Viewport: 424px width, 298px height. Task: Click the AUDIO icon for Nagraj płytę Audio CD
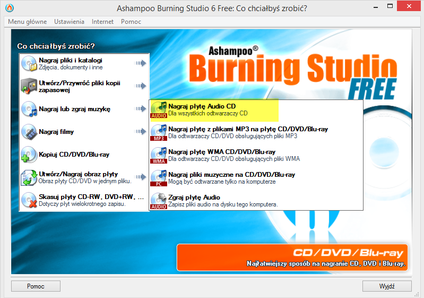pyautogui.click(x=159, y=110)
